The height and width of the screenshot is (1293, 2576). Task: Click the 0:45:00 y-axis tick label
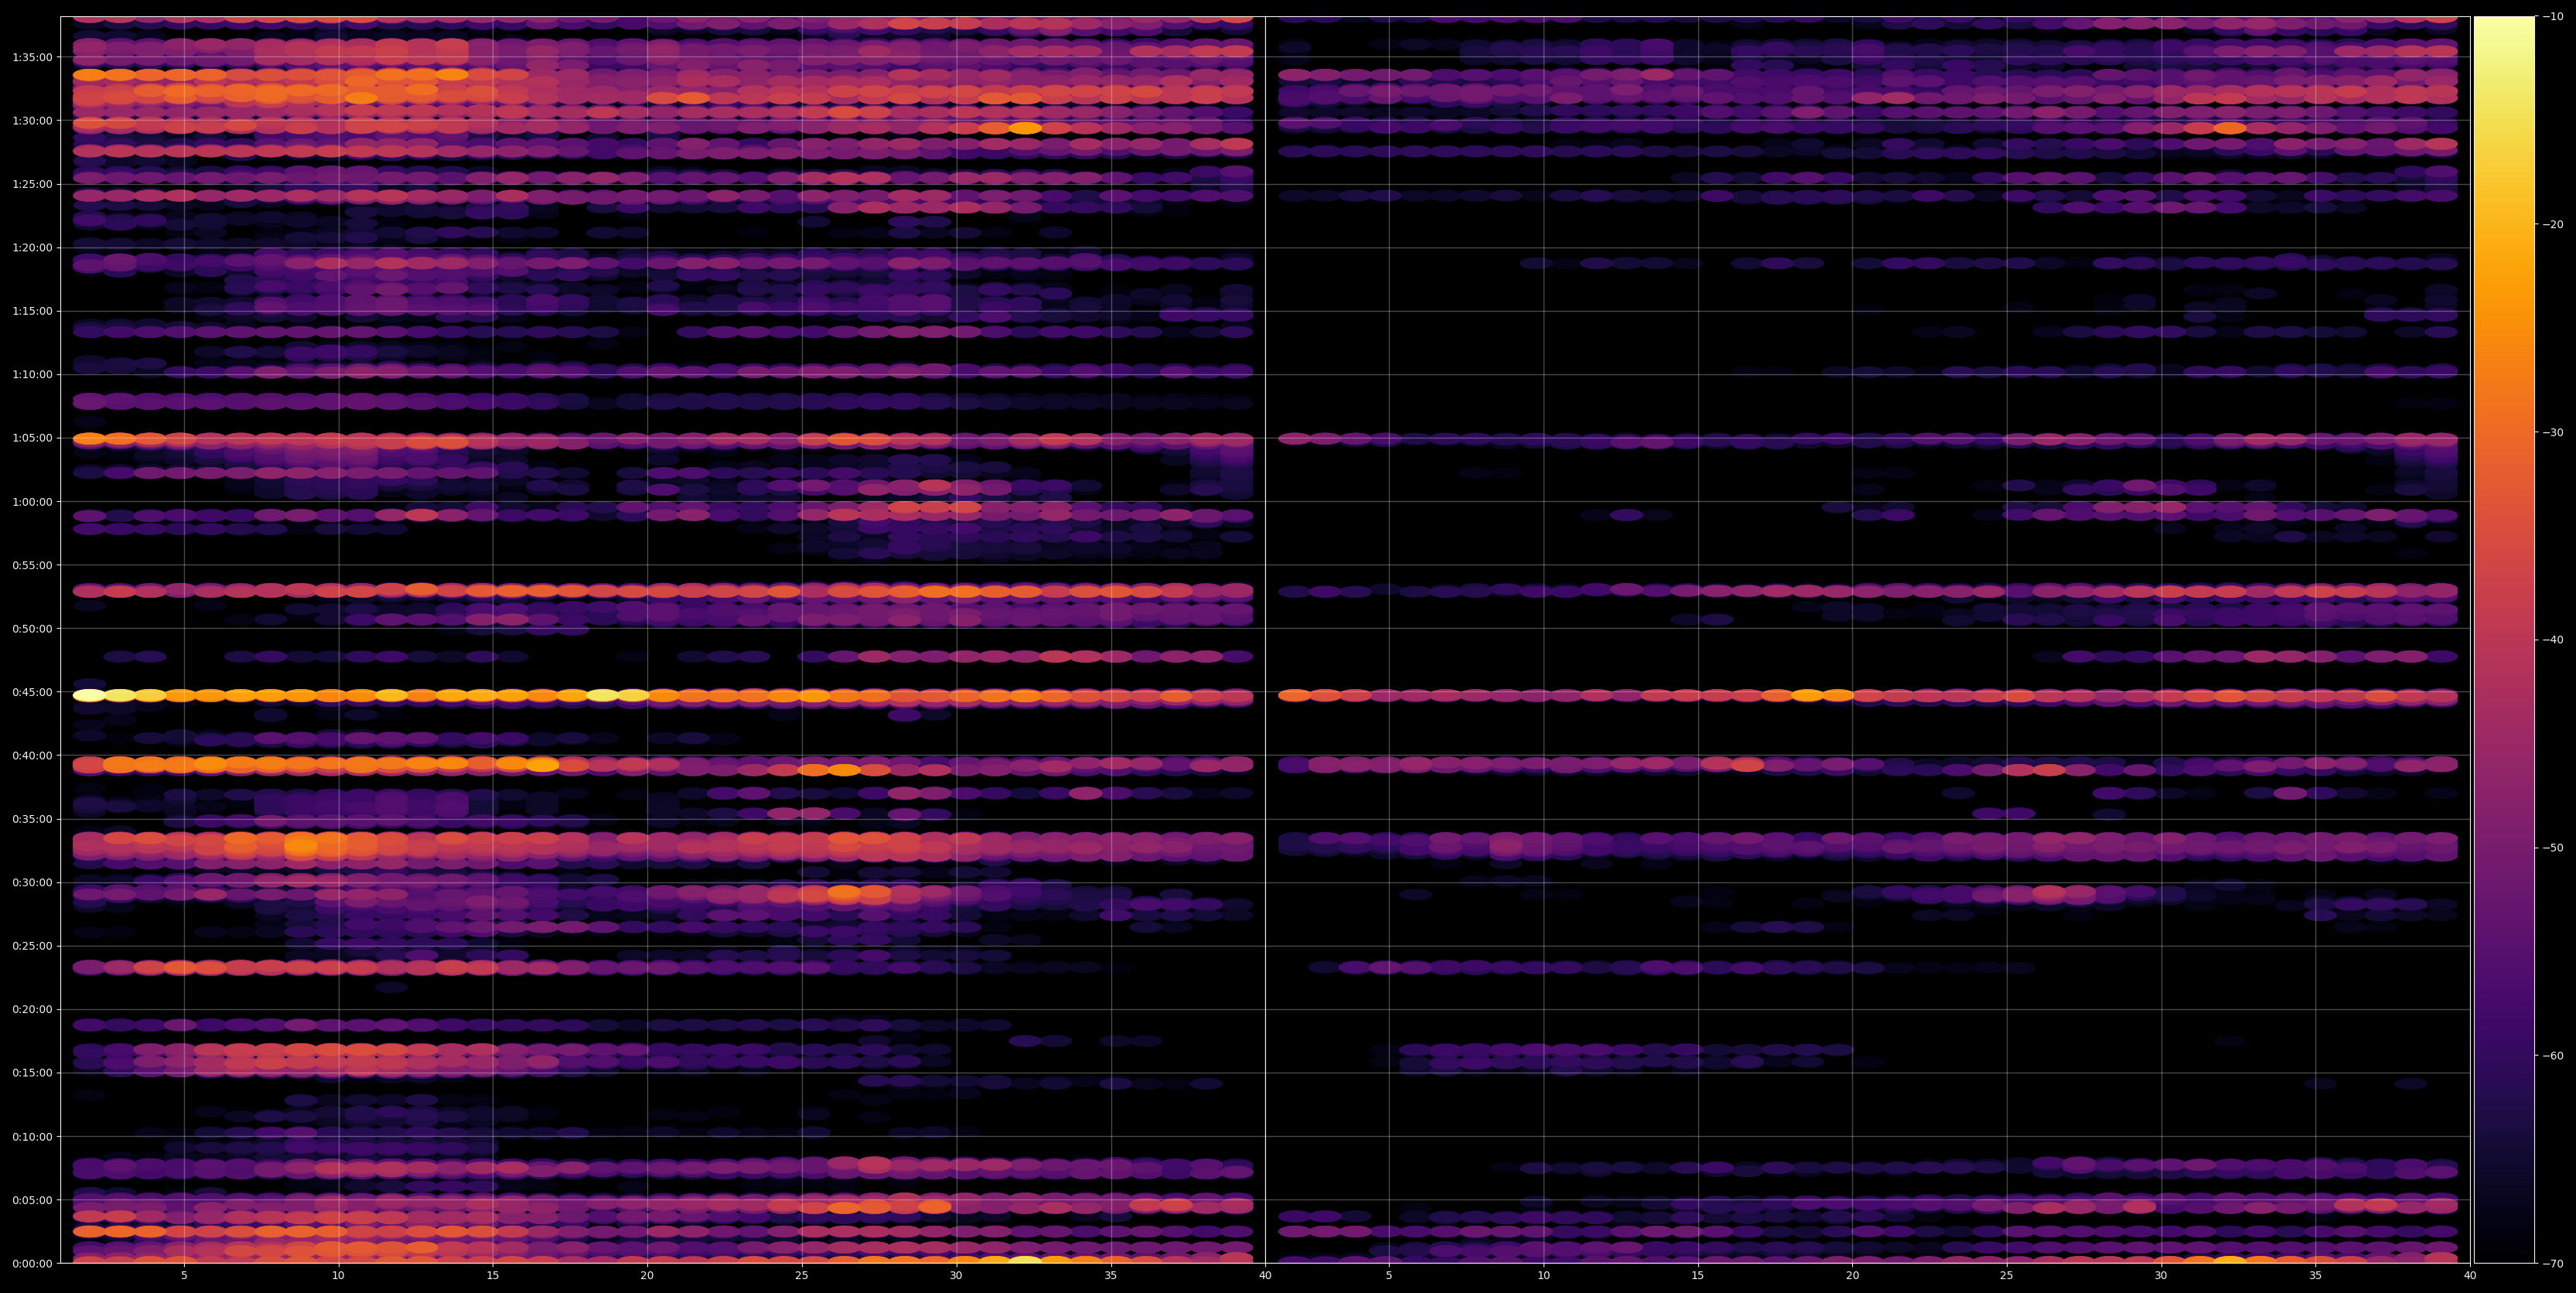tap(32, 692)
